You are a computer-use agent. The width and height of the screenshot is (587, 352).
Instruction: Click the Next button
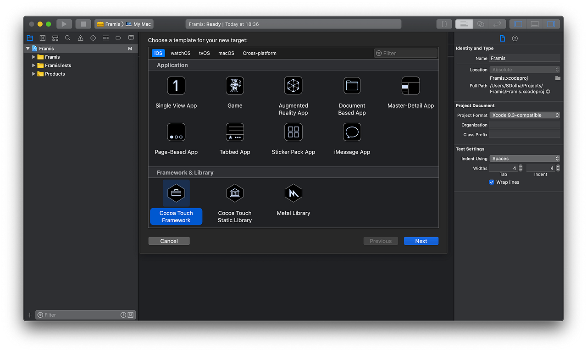421,241
